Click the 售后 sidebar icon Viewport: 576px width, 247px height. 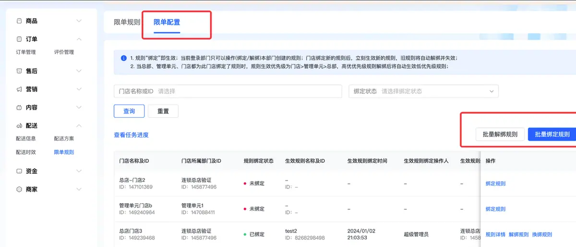tap(19, 71)
